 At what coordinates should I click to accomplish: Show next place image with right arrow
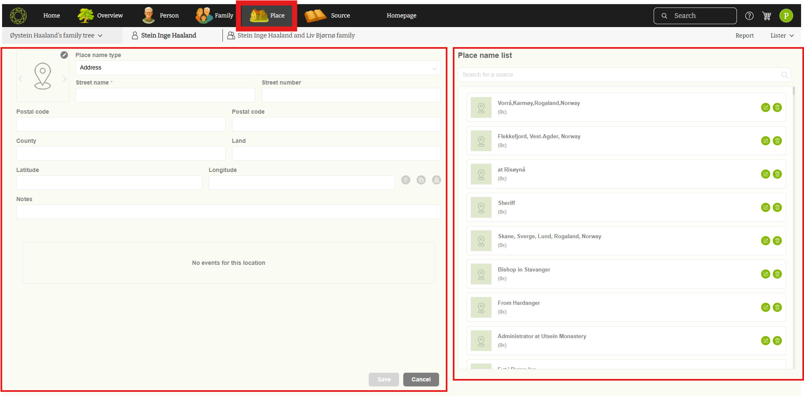(x=65, y=79)
